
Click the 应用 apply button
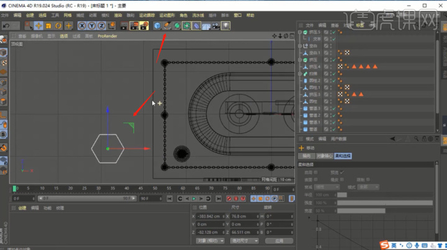click(x=279, y=241)
